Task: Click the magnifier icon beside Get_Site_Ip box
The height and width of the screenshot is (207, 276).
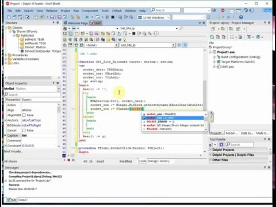Action: coord(181,28)
